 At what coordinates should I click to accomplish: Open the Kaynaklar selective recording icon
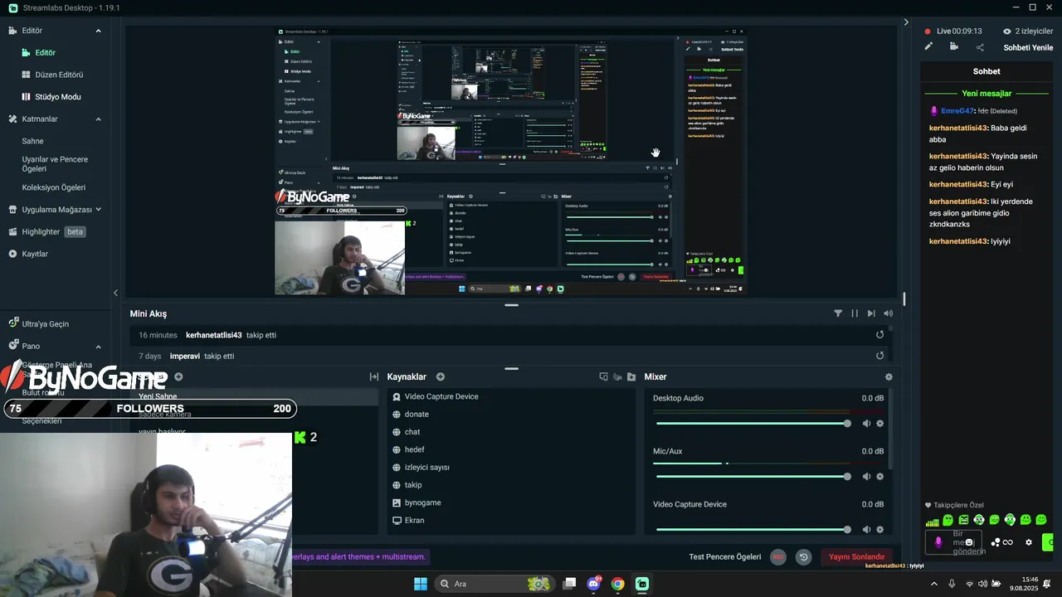[604, 376]
